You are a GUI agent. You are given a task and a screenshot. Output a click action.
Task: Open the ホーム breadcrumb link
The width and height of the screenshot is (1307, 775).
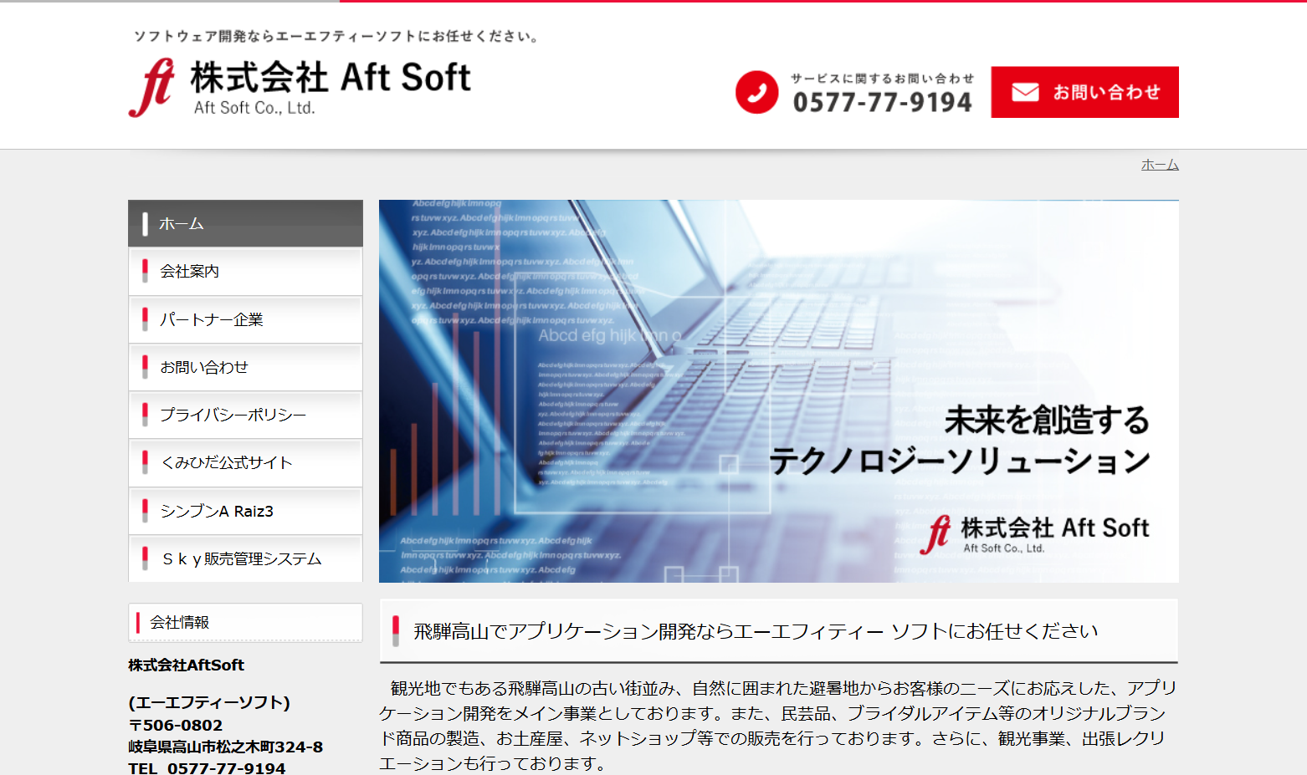pyautogui.click(x=1159, y=165)
